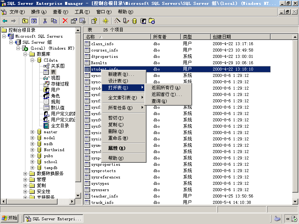Collapse the CIdata database node
The height and width of the screenshot is (224, 299).
pos(33,60)
